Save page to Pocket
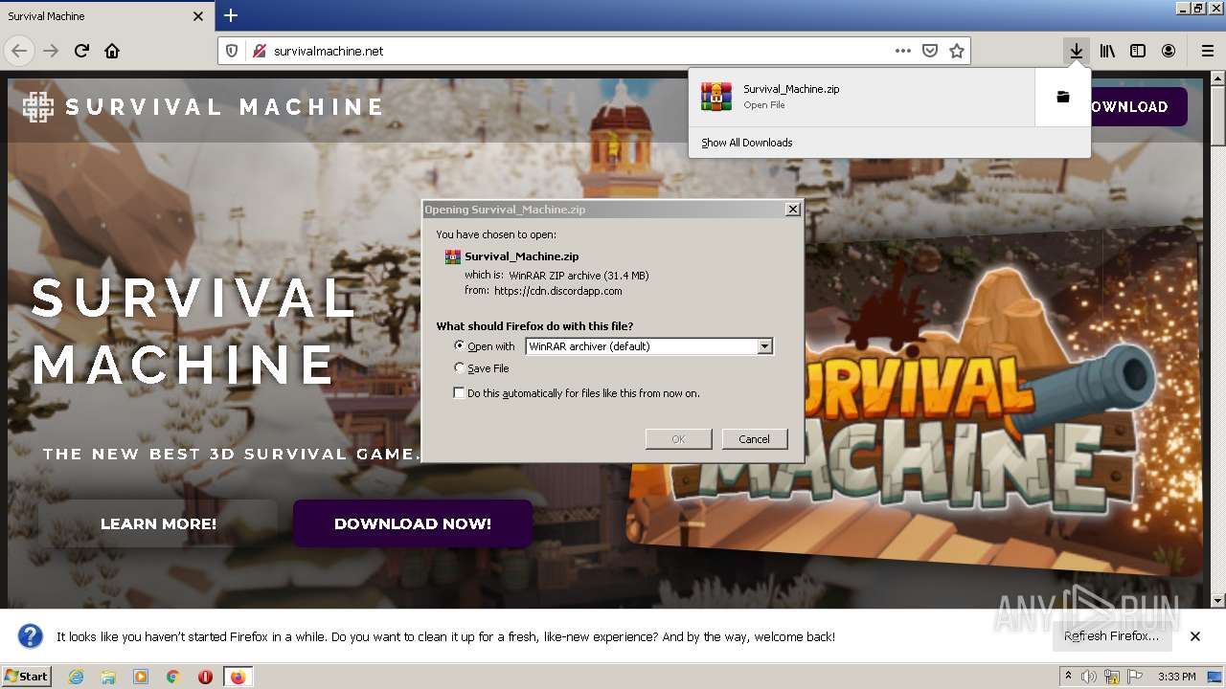Viewport: 1226px width, 689px height. (930, 51)
